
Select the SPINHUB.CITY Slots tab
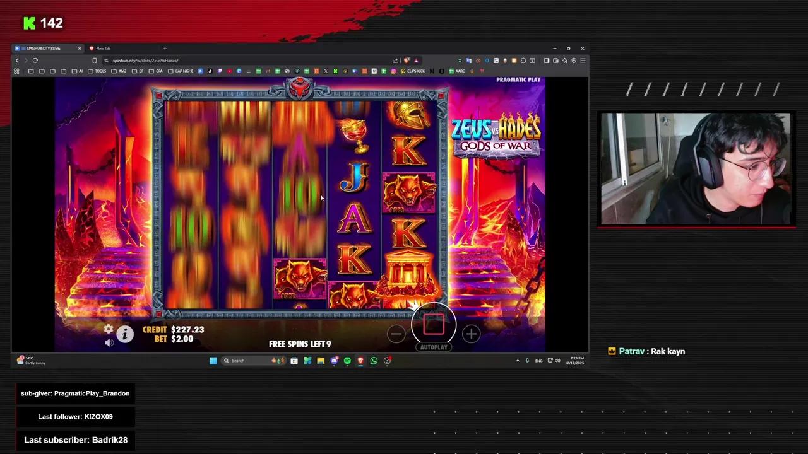tap(44, 48)
